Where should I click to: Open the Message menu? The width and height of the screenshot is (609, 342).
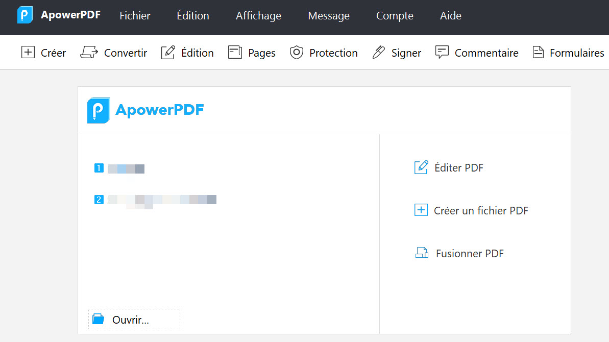click(x=328, y=16)
